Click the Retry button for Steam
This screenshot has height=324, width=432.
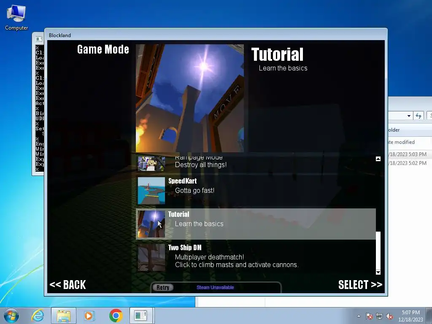click(163, 287)
